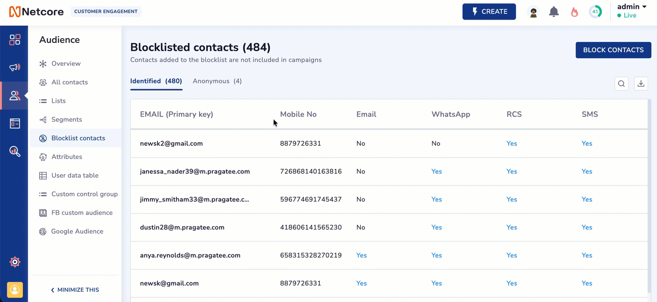Open the analytics magnifier icon in left rail
Image resolution: width=657 pixels, height=302 pixels.
click(x=15, y=151)
